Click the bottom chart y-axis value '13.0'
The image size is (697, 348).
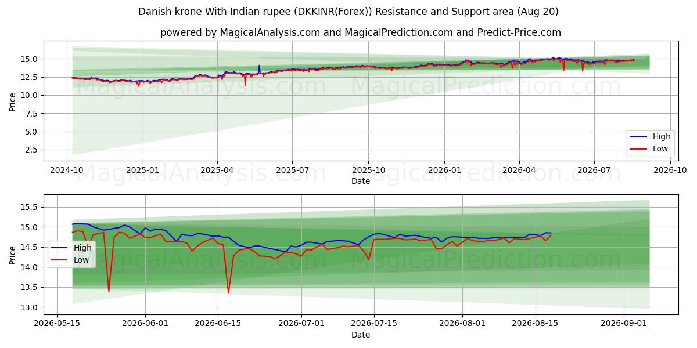pyautogui.click(x=29, y=307)
